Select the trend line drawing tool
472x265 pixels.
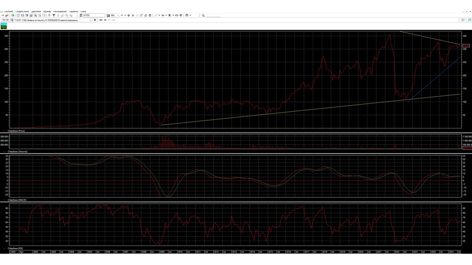[x=155, y=15]
